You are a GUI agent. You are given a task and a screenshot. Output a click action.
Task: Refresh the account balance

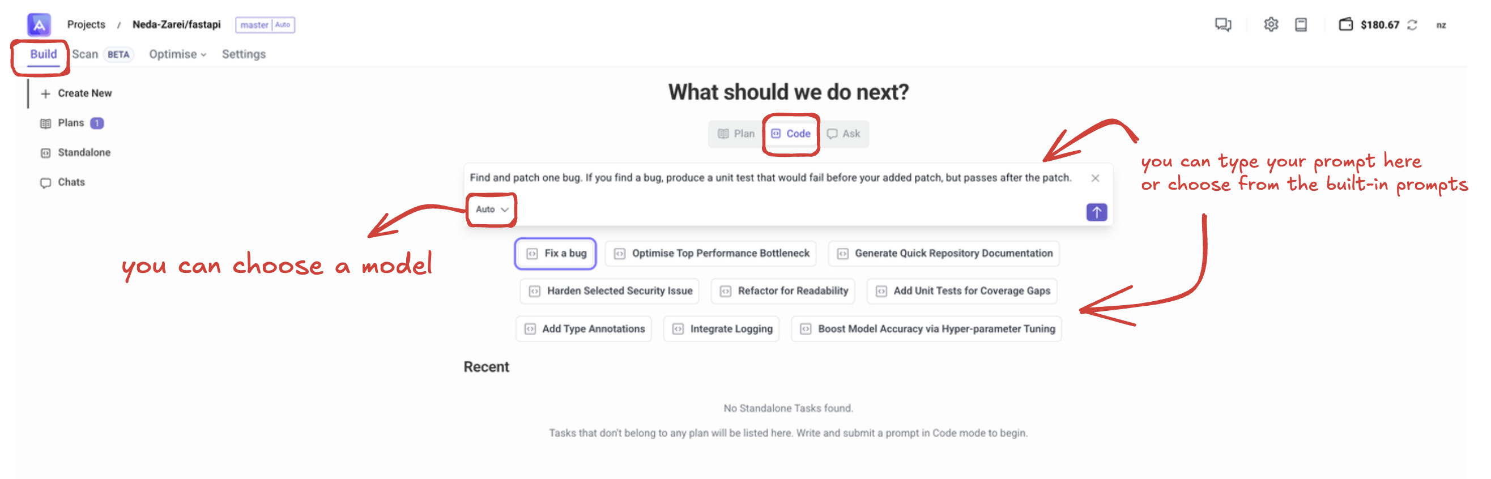pos(1412,25)
